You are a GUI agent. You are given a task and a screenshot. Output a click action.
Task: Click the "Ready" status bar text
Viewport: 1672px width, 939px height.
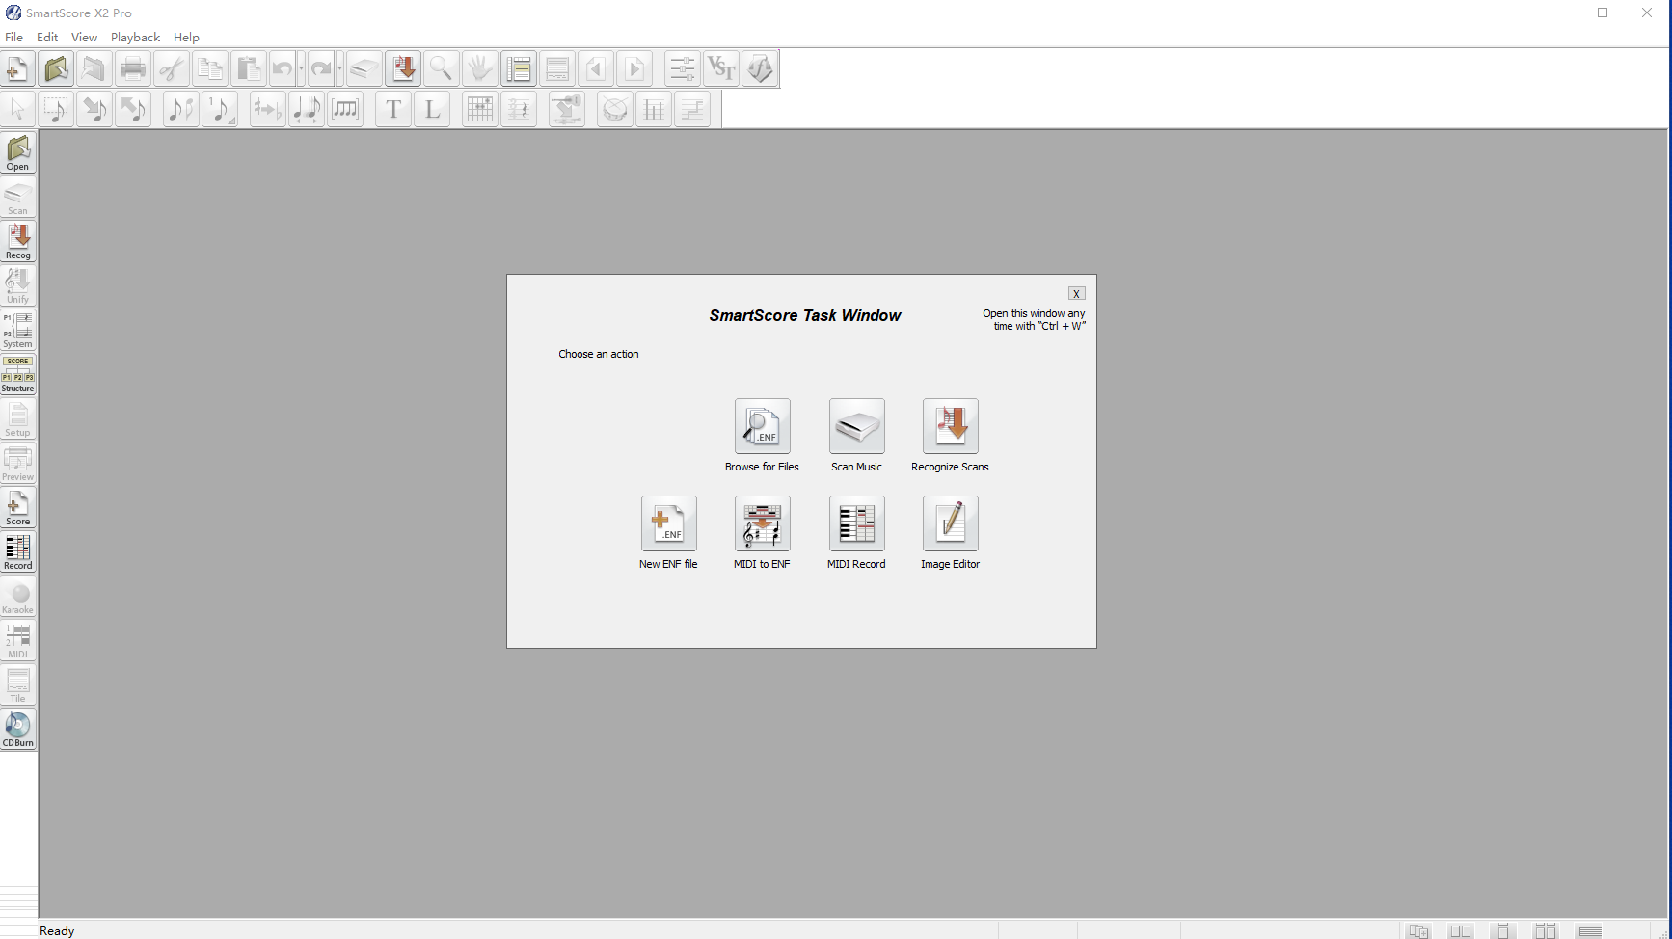pyautogui.click(x=57, y=930)
